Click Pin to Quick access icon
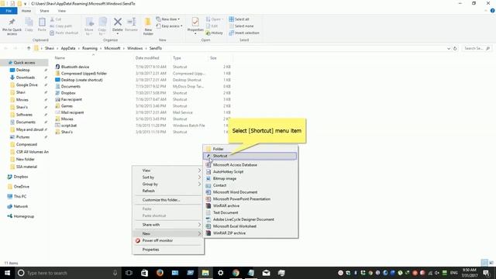This screenshot has width=496, height=279. [x=12, y=22]
